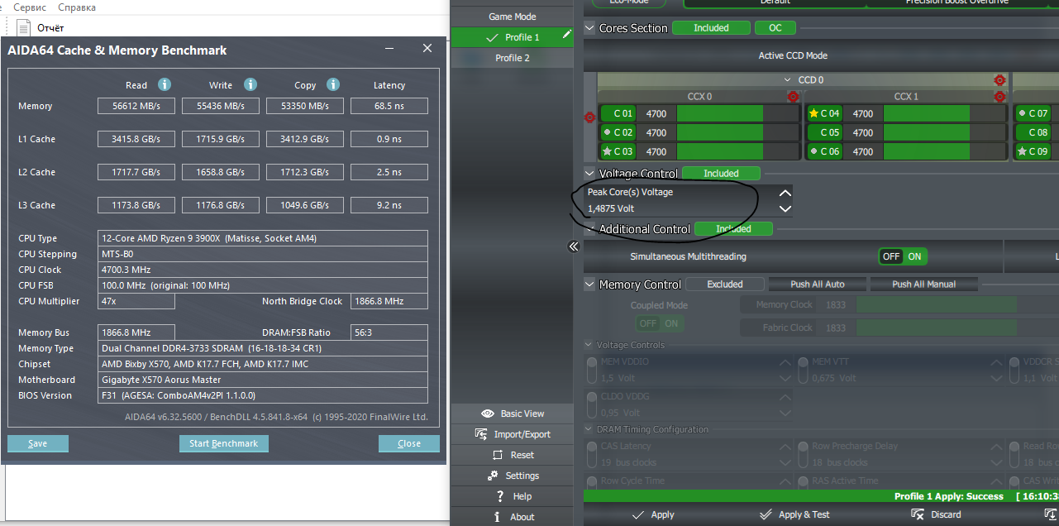Screen dimensions: 1059x526
Task: Open Import/Export
Action: point(512,434)
